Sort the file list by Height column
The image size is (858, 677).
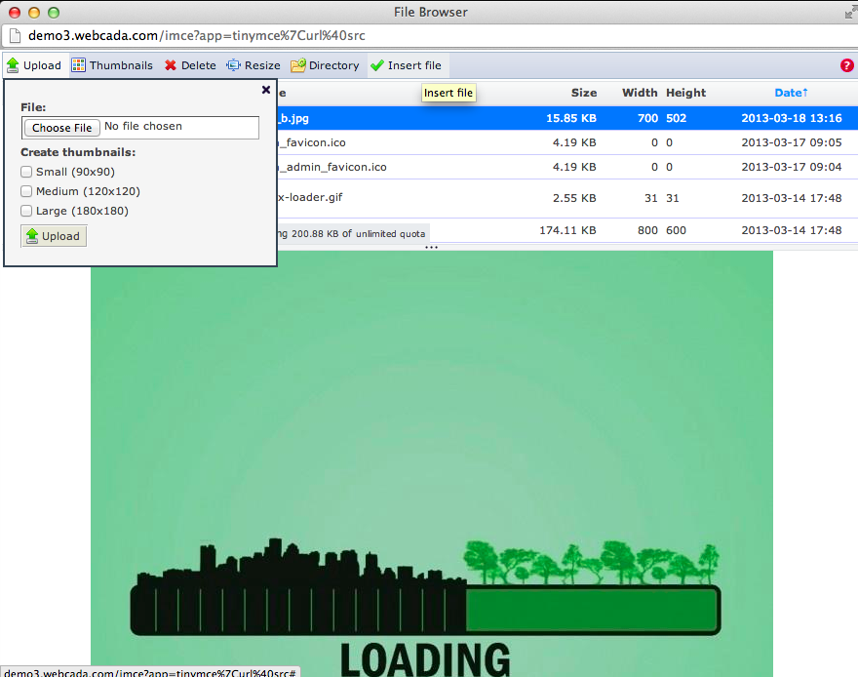click(x=685, y=93)
